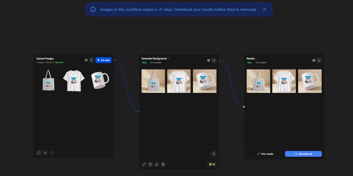The height and width of the screenshot is (176, 353).
Task: Click the Run again button
Action: (103, 60)
